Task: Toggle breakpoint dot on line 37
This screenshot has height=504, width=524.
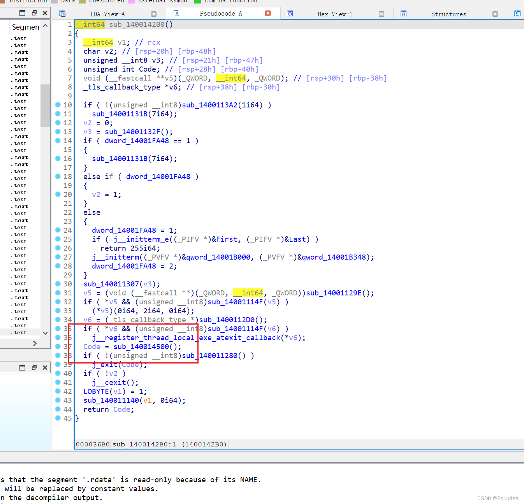Action: tap(58, 346)
